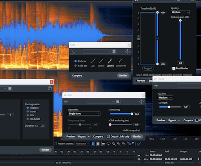Zoom out histogram with minus button
The height and width of the screenshot is (166, 201).
tap(139, 39)
